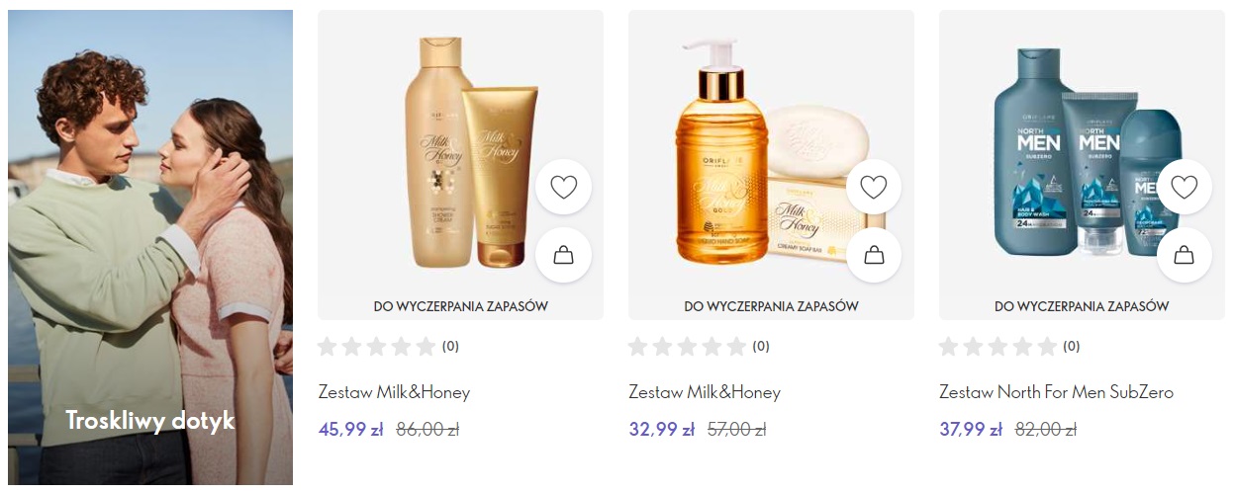Favorite the 32,99 zł Milk&Honey soap set
The image size is (1235, 493).
click(x=874, y=187)
